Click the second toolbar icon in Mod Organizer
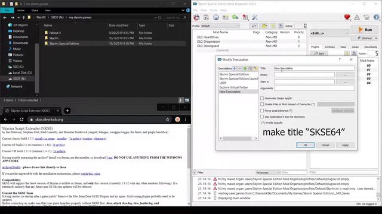 tap(206, 17)
